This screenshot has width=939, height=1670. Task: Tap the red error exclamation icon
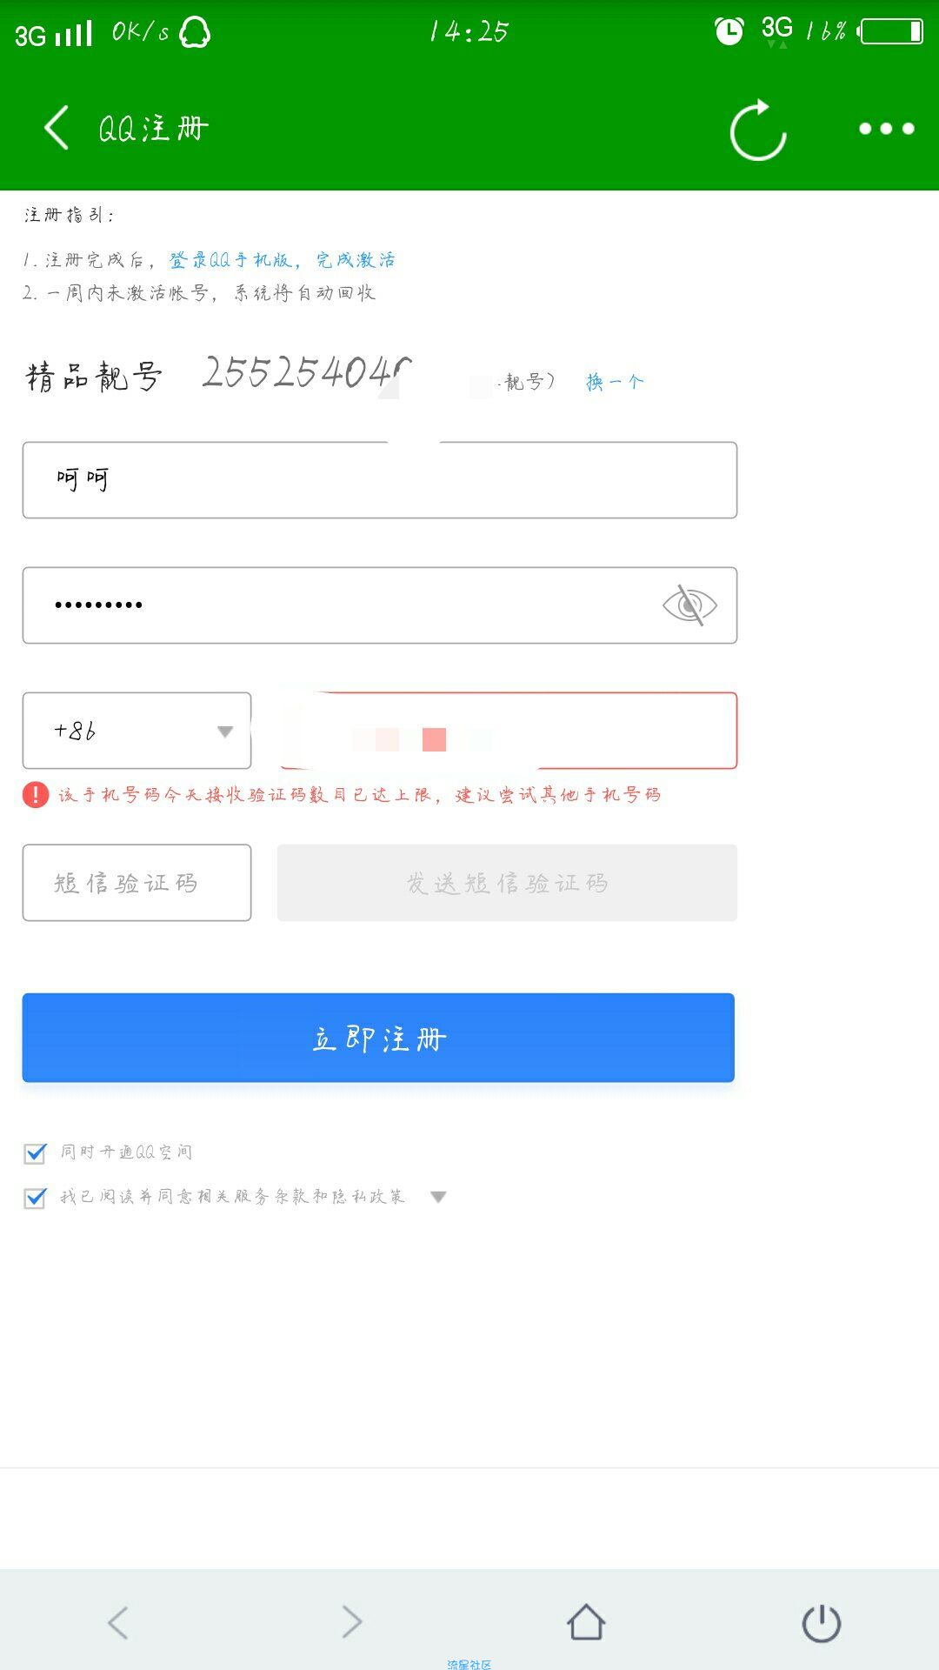[36, 795]
